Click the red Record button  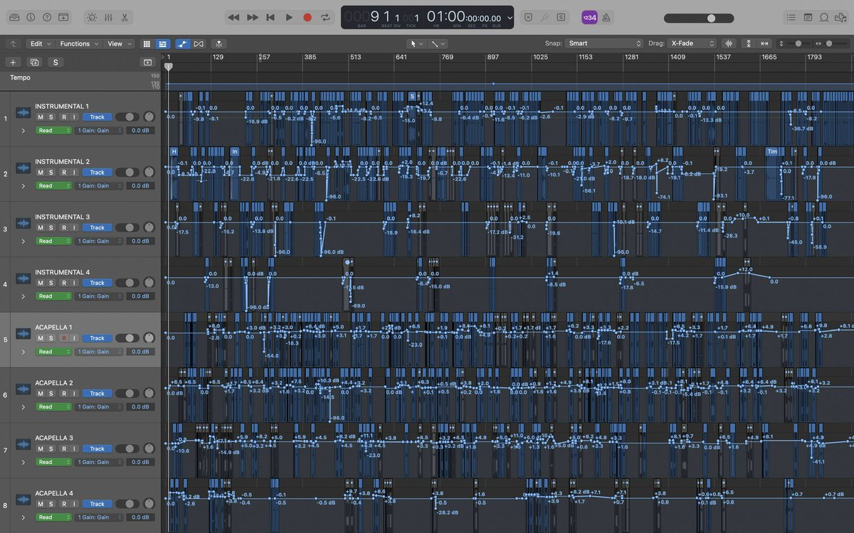[307, 17]
